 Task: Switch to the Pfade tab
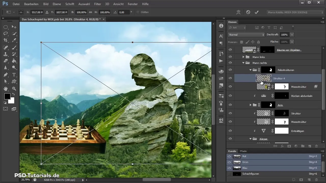243,151
